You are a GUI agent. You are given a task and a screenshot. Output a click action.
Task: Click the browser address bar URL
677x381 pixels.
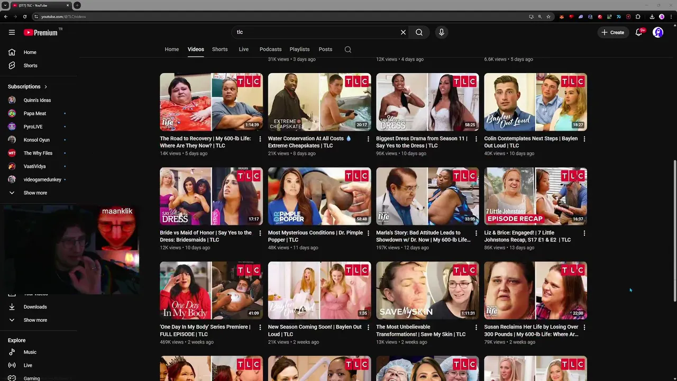coord(63,16)
